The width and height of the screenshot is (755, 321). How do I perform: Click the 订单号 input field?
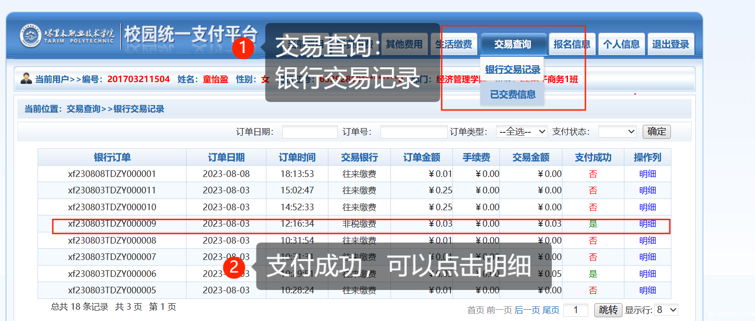coord(413,132)
